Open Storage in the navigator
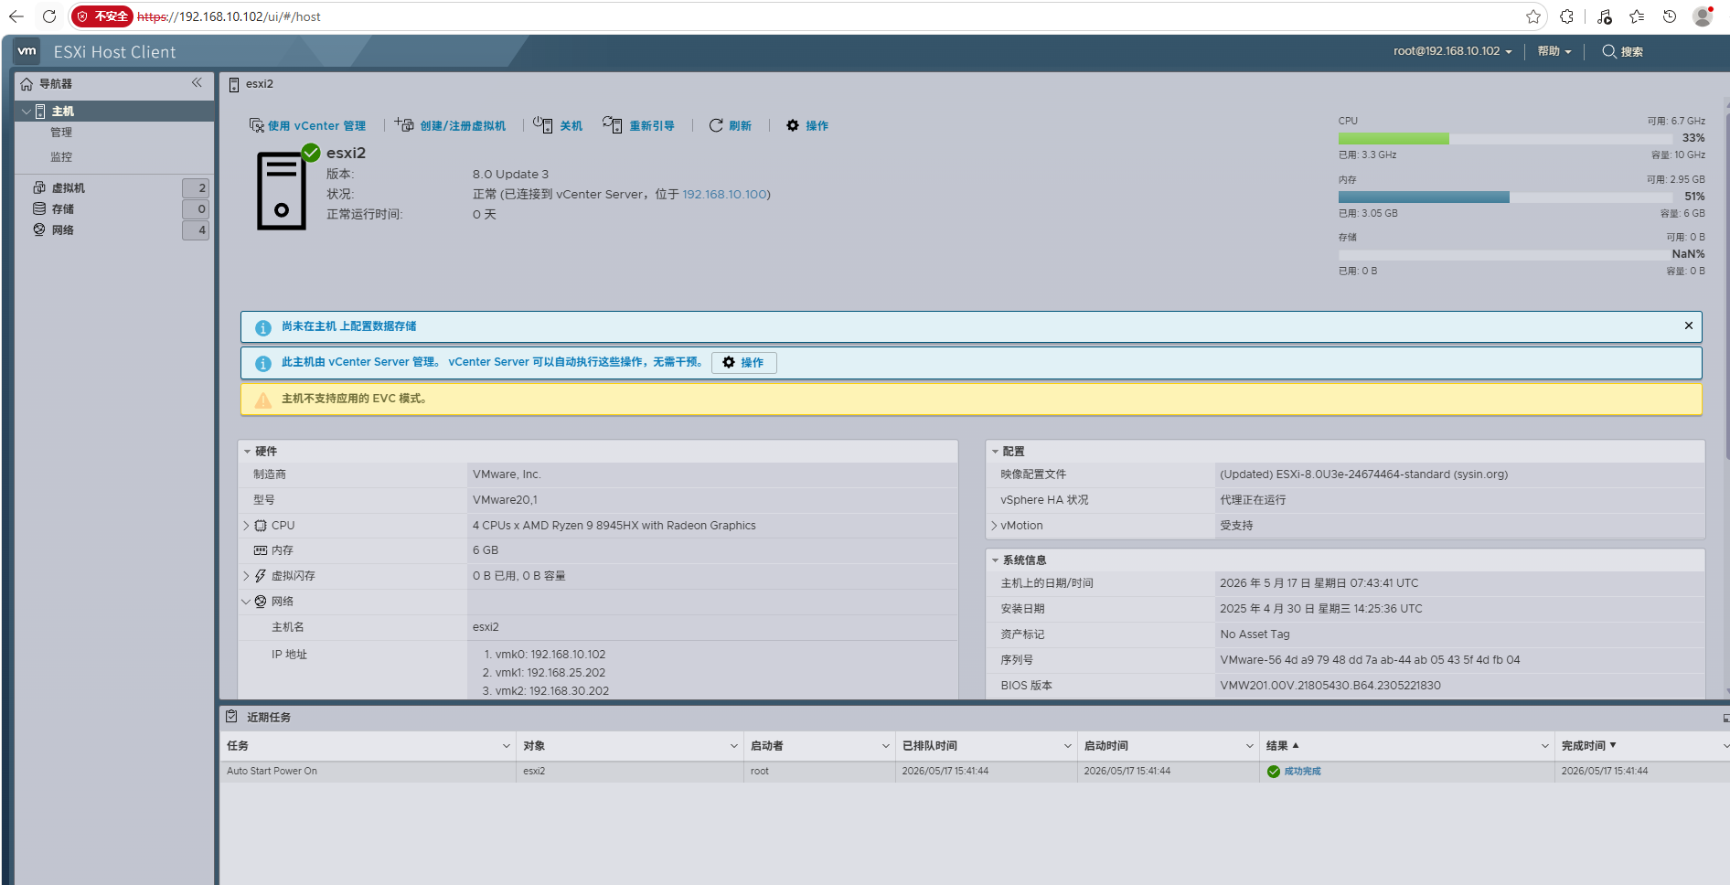 [62, 208]
